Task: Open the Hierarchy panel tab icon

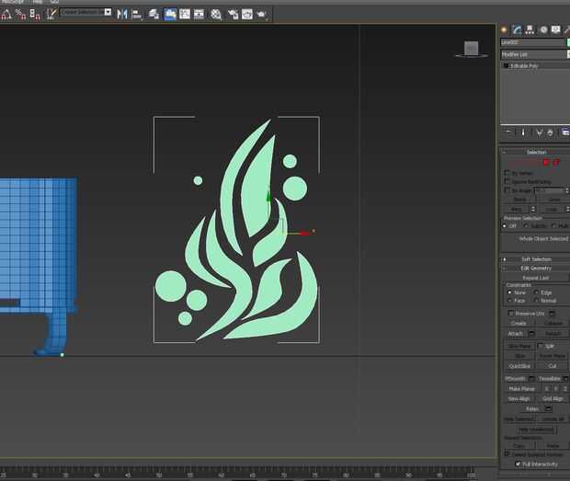Action: 529,29
